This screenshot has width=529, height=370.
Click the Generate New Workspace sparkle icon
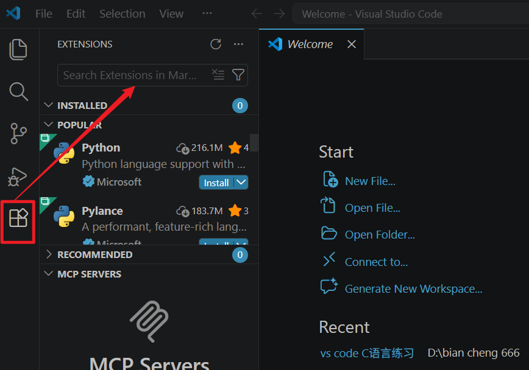[329, 286]
